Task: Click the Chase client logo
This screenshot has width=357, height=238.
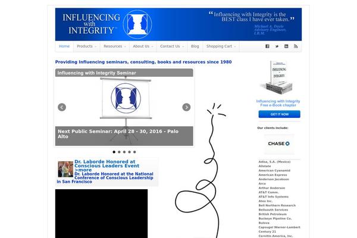Action: point(278,144)
